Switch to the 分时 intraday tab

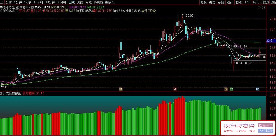click(x=9, y=2)
